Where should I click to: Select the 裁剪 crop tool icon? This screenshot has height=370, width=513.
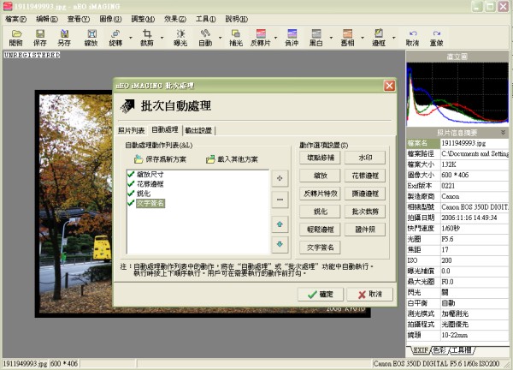pos(147,38)
